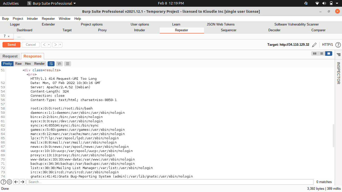The height and width of the screenshot is (192, 342).
Task: Open the Burp Suite Professional app menu
Action: tap(51, 3)
